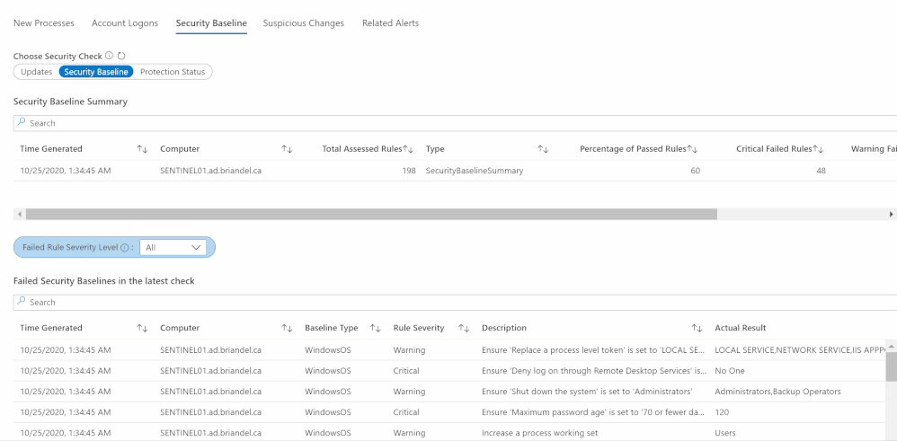Viewport: 897px width, 441px height.
Task: Choose the Security Baseline check pill
Action: point(96,72)
